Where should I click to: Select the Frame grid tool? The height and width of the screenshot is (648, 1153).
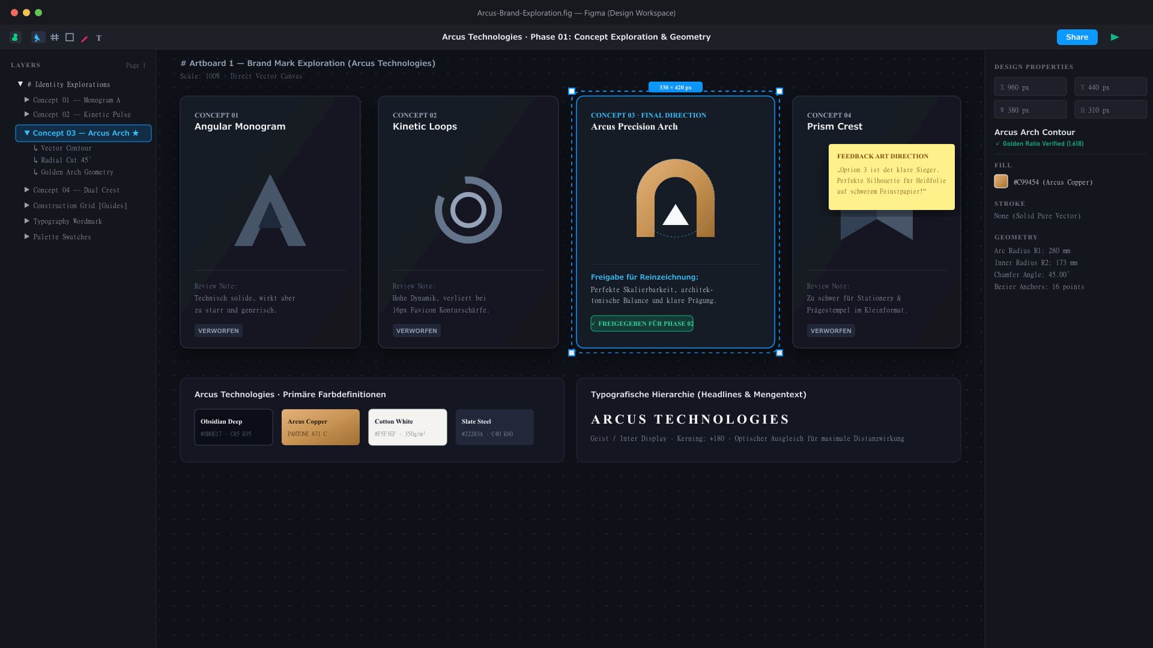point(55,37)
